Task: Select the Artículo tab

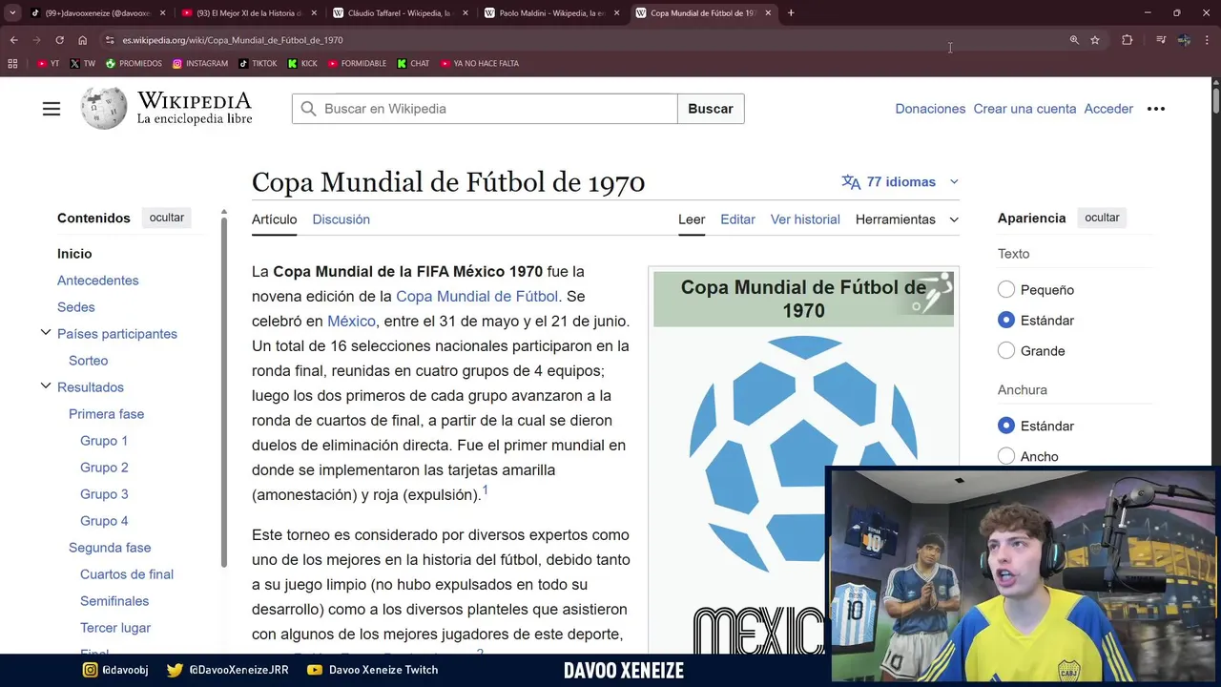Action: click(274, 219)
